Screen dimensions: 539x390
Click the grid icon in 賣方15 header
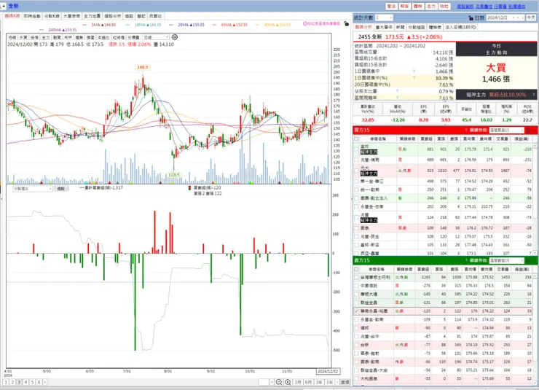click(528, 260)
